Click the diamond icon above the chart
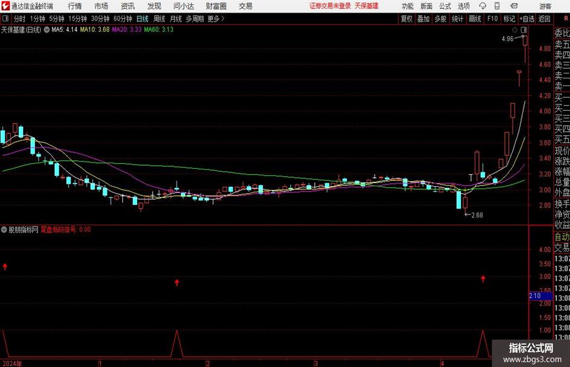Image resolution: width=570 pixels, height=367 pixels. 515,30
